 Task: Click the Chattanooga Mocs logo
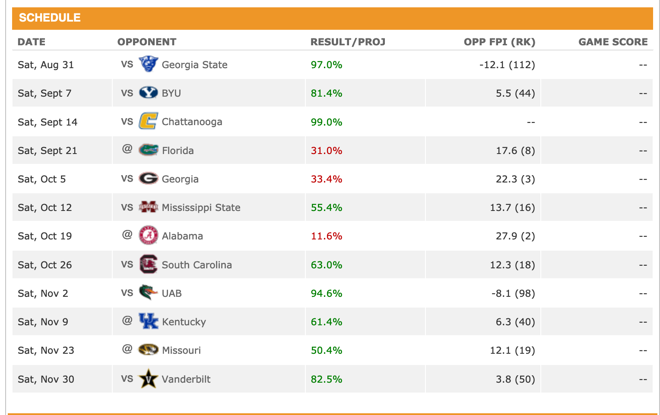coord(148,121)
